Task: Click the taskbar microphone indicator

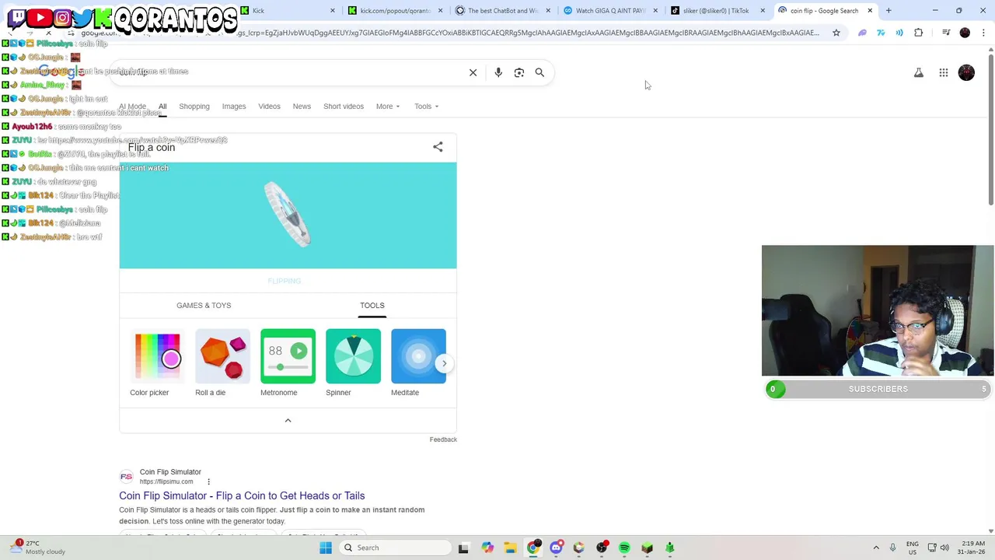Action: point(892,548)
